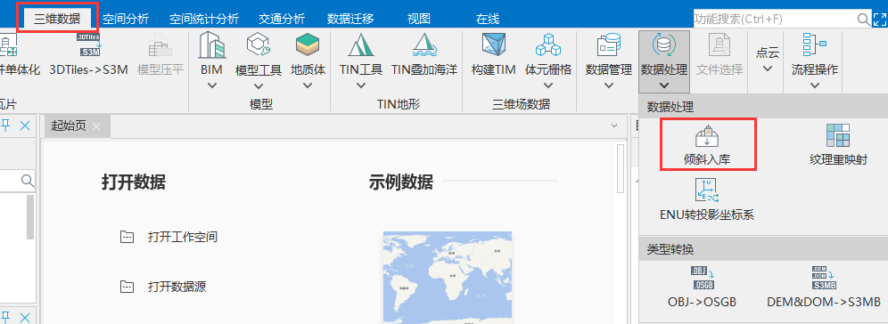Click the left panel vertical scrollbar
The width and height of the screenshot is (888, 324).
pos(30,218)
